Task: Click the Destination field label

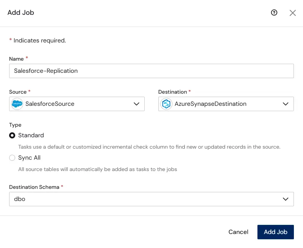Action: tap(172, 92)
